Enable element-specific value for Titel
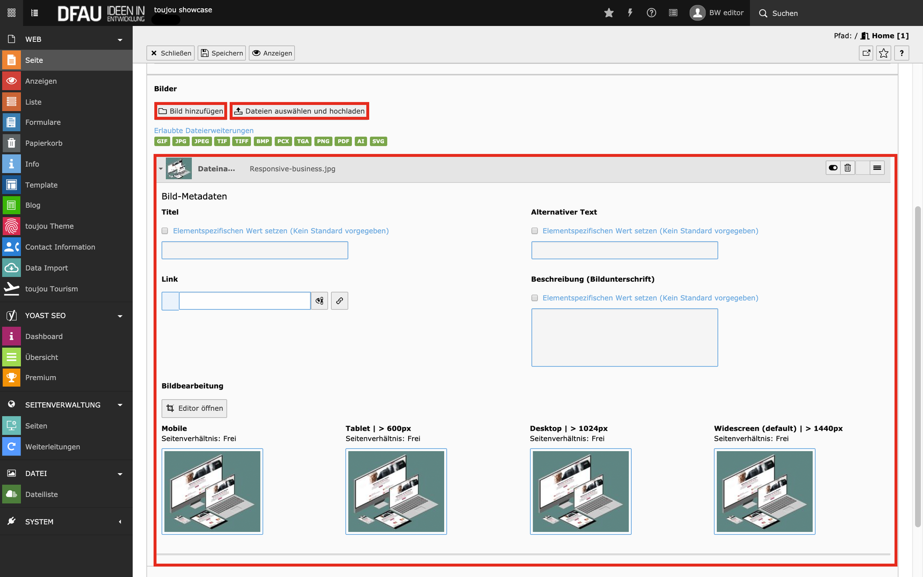 (165, 231)
